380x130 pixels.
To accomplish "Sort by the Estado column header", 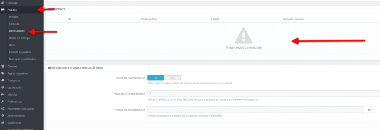I will (215, 19).
